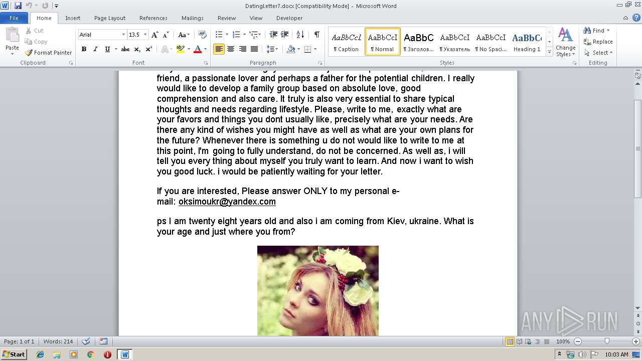Click the zoom slider handle

click(x=607, y=341)
